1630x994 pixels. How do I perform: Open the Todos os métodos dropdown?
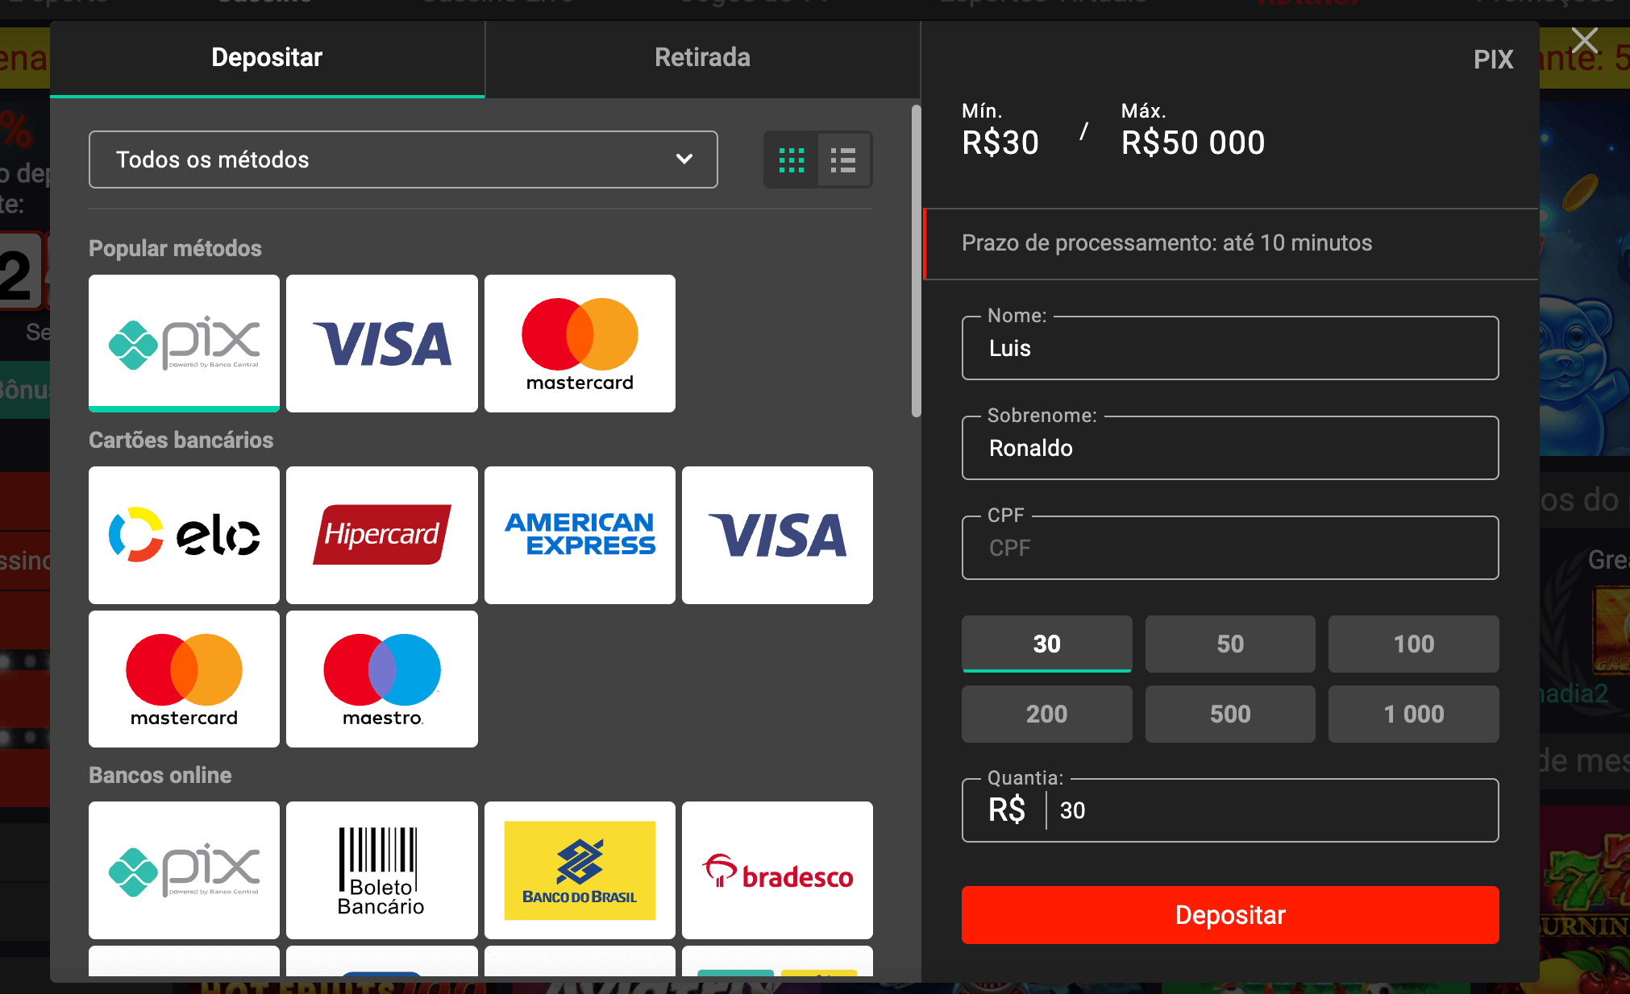(x=403, y=159)
